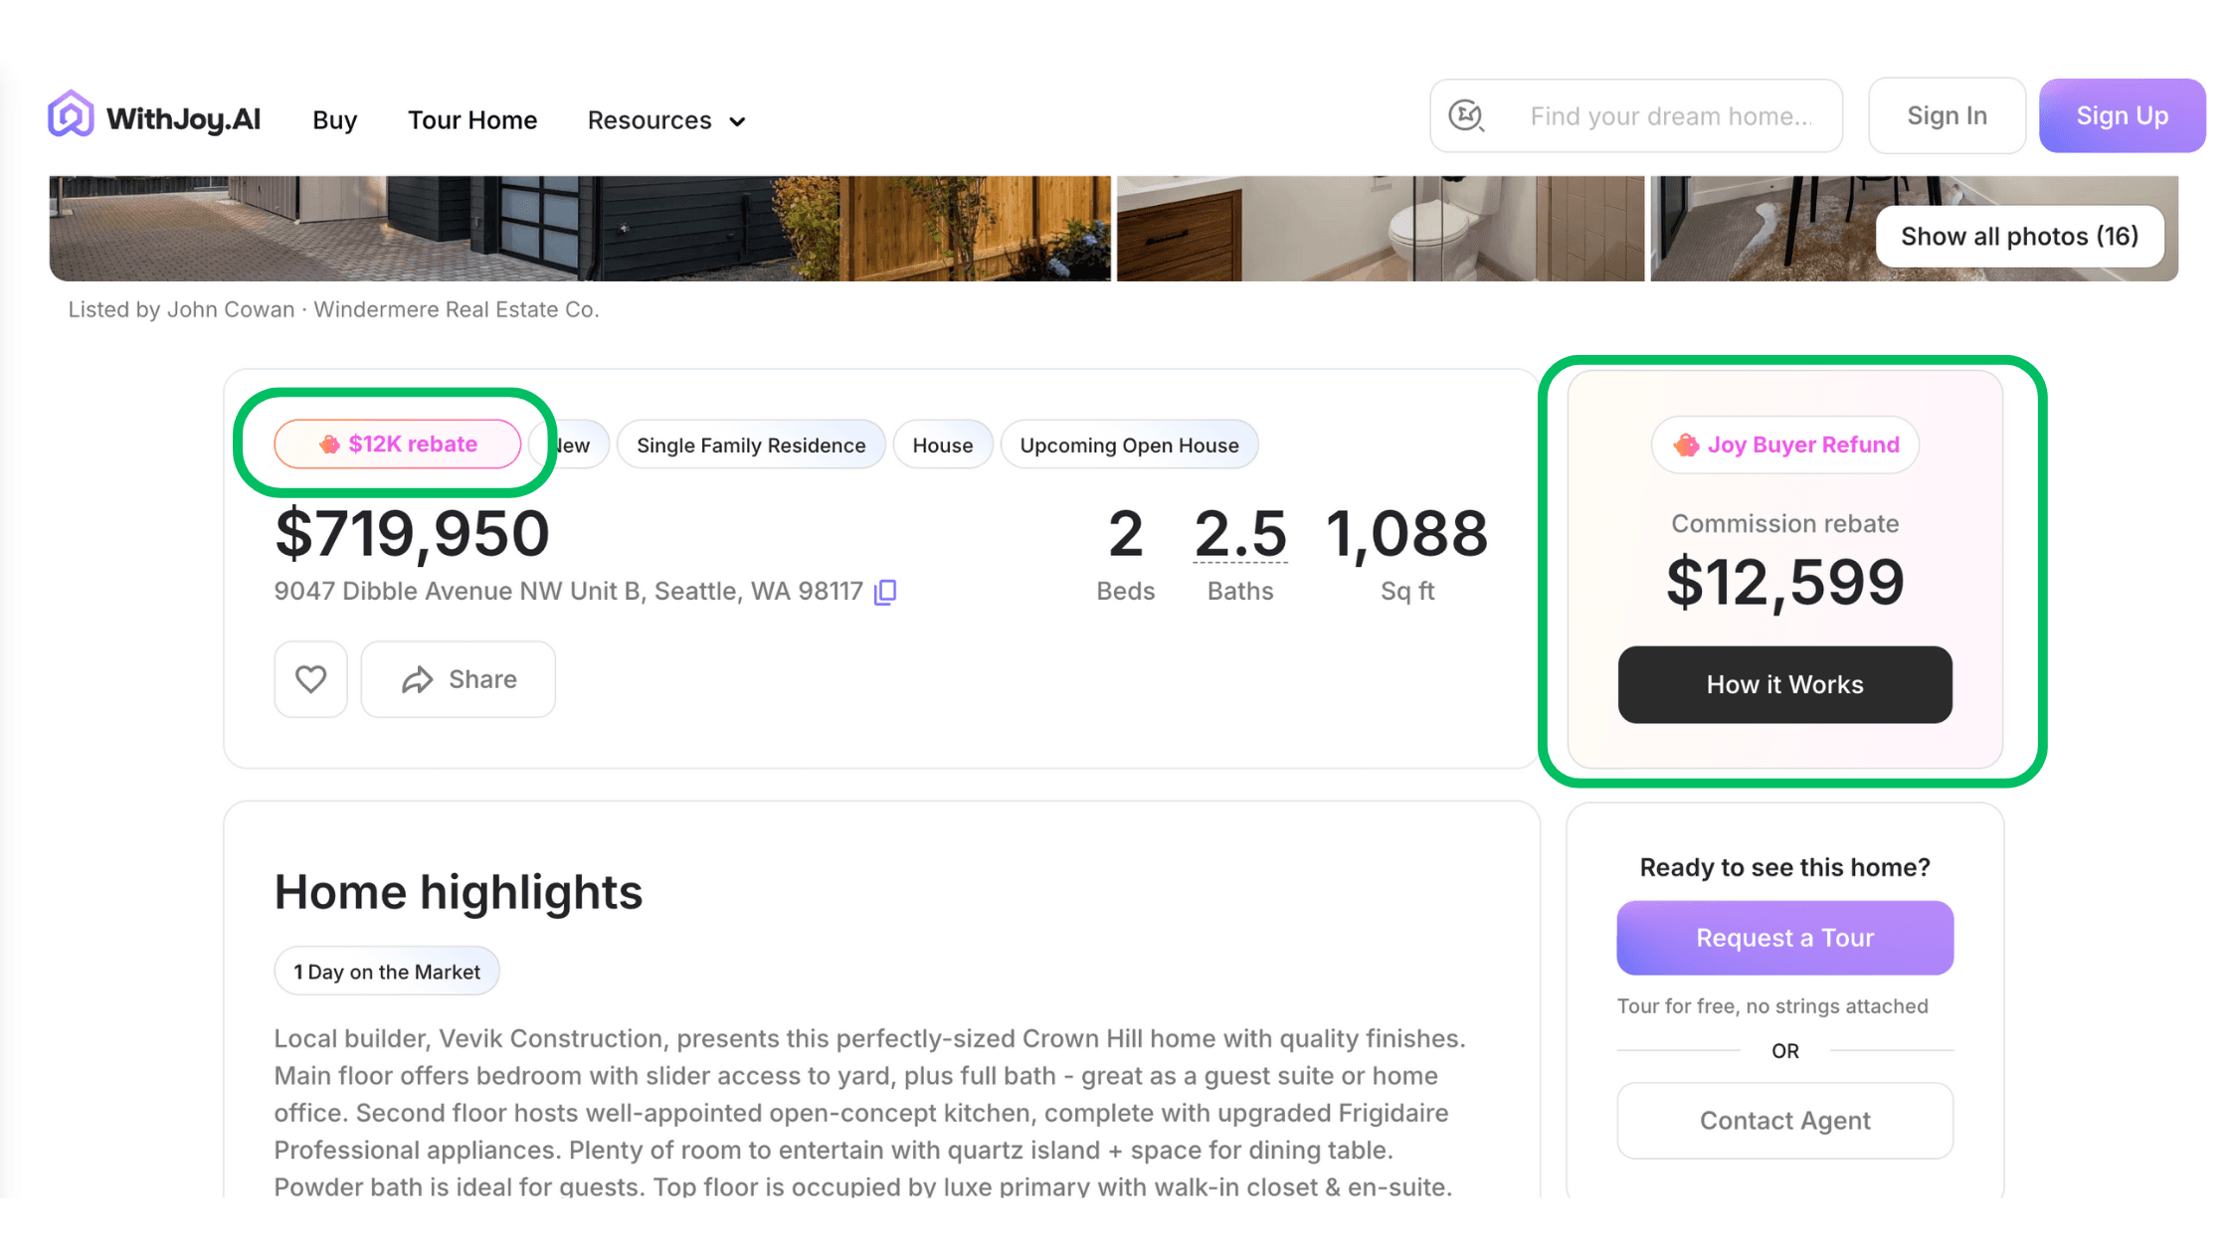Copy address using the copy icon
The height and width of the screenshot is (1253, 2228).
pyautogui.click(x=885, y=593)
